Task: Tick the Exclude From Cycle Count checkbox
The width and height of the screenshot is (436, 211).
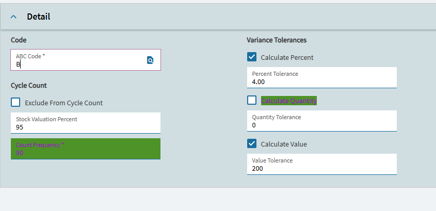Action: click(x=15, y=102)
